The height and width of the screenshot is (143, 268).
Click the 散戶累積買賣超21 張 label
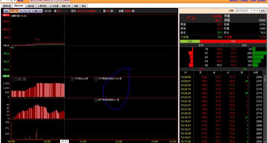(109, 100)
